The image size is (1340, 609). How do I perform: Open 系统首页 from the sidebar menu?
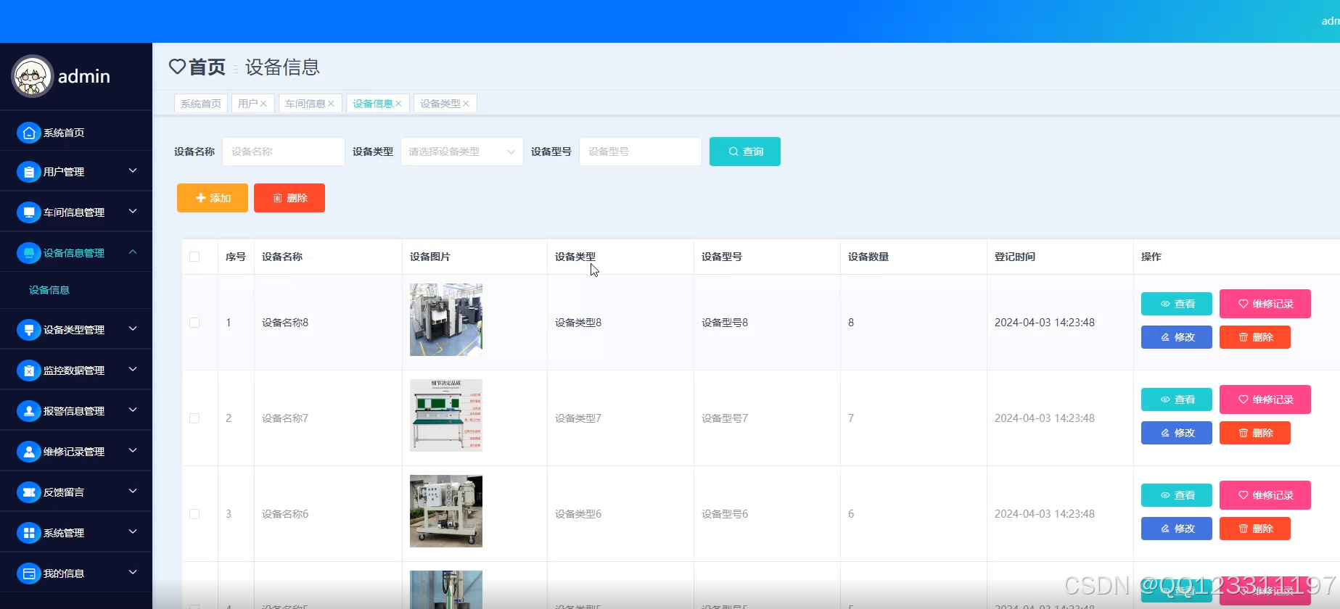point(76,133)
